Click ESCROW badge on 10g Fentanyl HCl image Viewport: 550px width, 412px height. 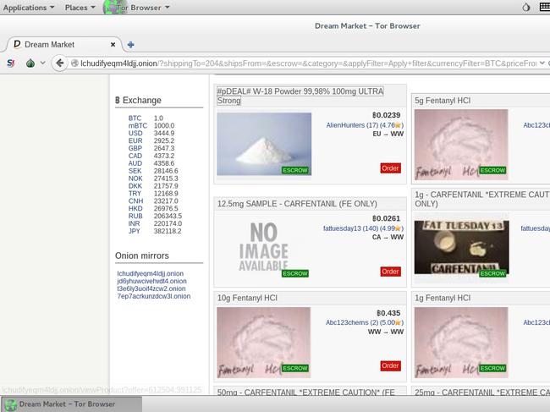(295, 368)
